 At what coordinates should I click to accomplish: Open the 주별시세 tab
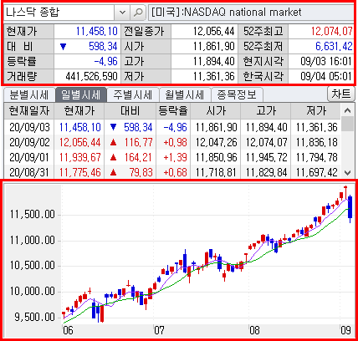(x=132, y=94)
